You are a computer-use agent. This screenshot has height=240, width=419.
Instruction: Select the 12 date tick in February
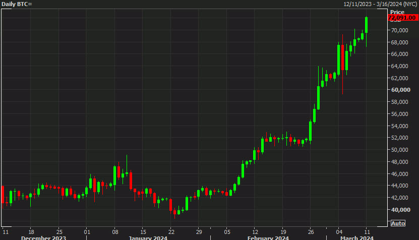pos(255,232)
